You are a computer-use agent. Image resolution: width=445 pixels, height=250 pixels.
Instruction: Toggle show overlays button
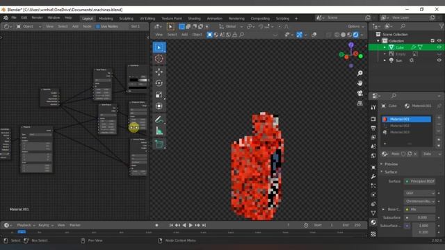314,35
